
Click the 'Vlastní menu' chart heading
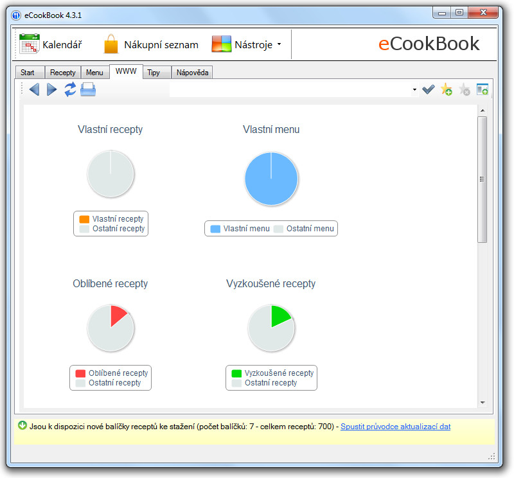(x=271, y=129)
